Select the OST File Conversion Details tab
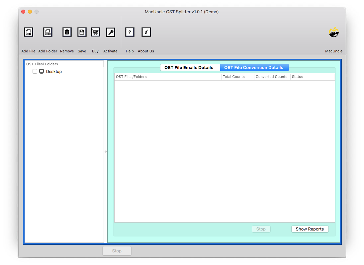The width and height of the screenshot is (364, 265). 254,68
